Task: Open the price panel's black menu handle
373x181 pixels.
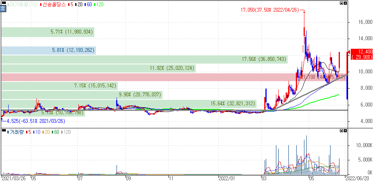Action: [x=4, y=3]
